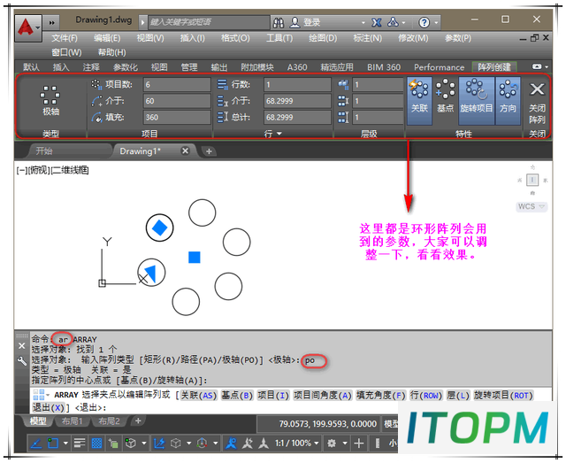Toggle the 旋转项目 rotate items button
The height and width of the screenshot is (463, 566).
(x=476, y=101)
